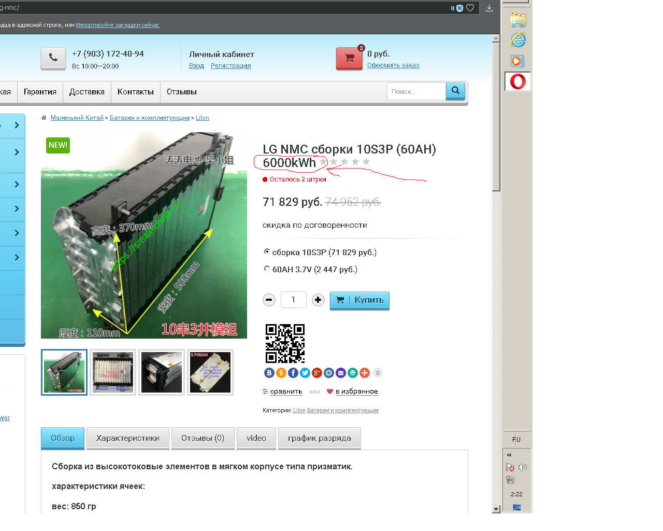The image size is (663, 531).
Task: Share via Mail.ru @ icon
Action: click(x=328, y=373)
